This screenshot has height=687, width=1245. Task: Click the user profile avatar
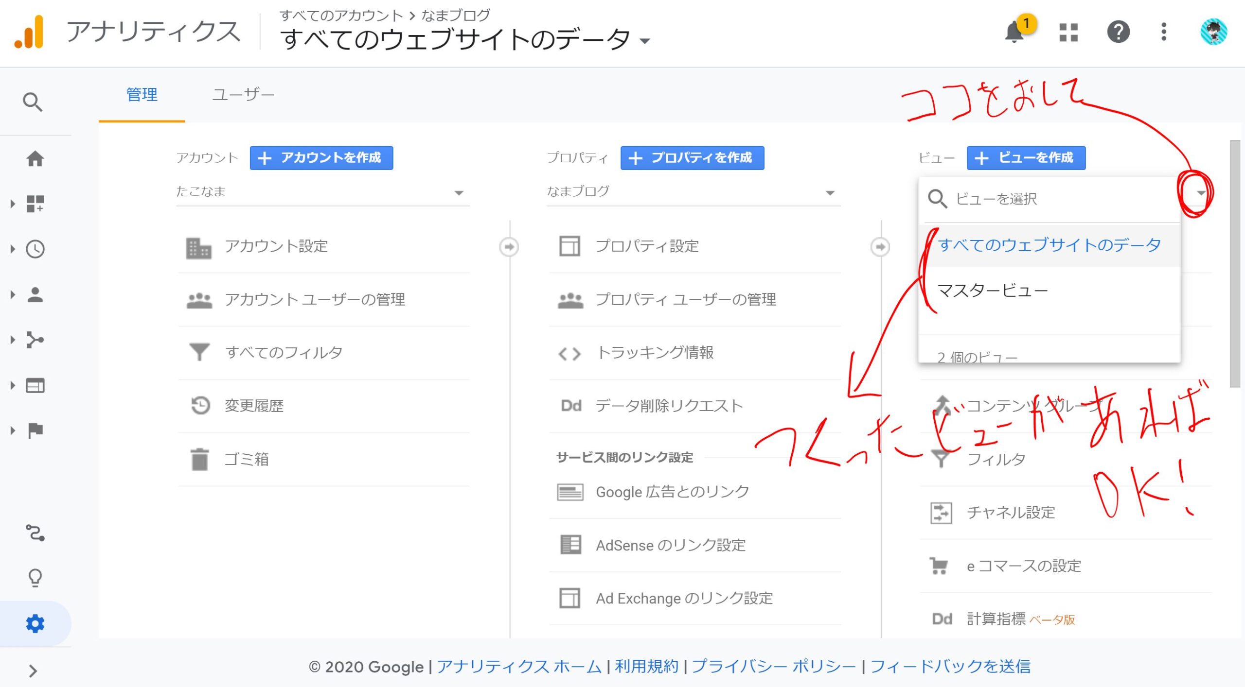(x=1213, y=32)
